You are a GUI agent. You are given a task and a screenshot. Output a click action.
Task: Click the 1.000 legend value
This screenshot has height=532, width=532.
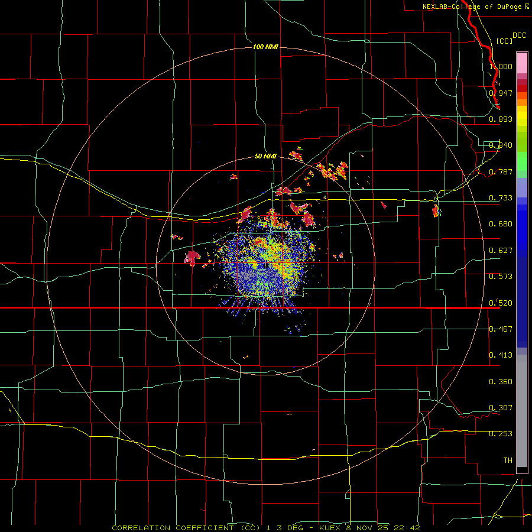tap(501, 66)
